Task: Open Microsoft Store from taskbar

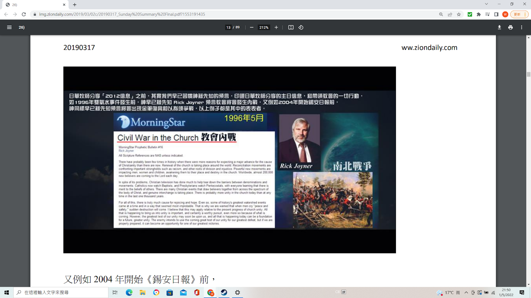Action: (x=170, y=292)
